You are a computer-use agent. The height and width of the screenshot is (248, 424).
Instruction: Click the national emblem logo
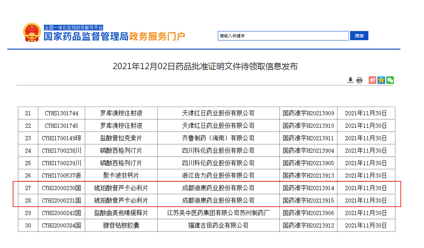[32, 33]
